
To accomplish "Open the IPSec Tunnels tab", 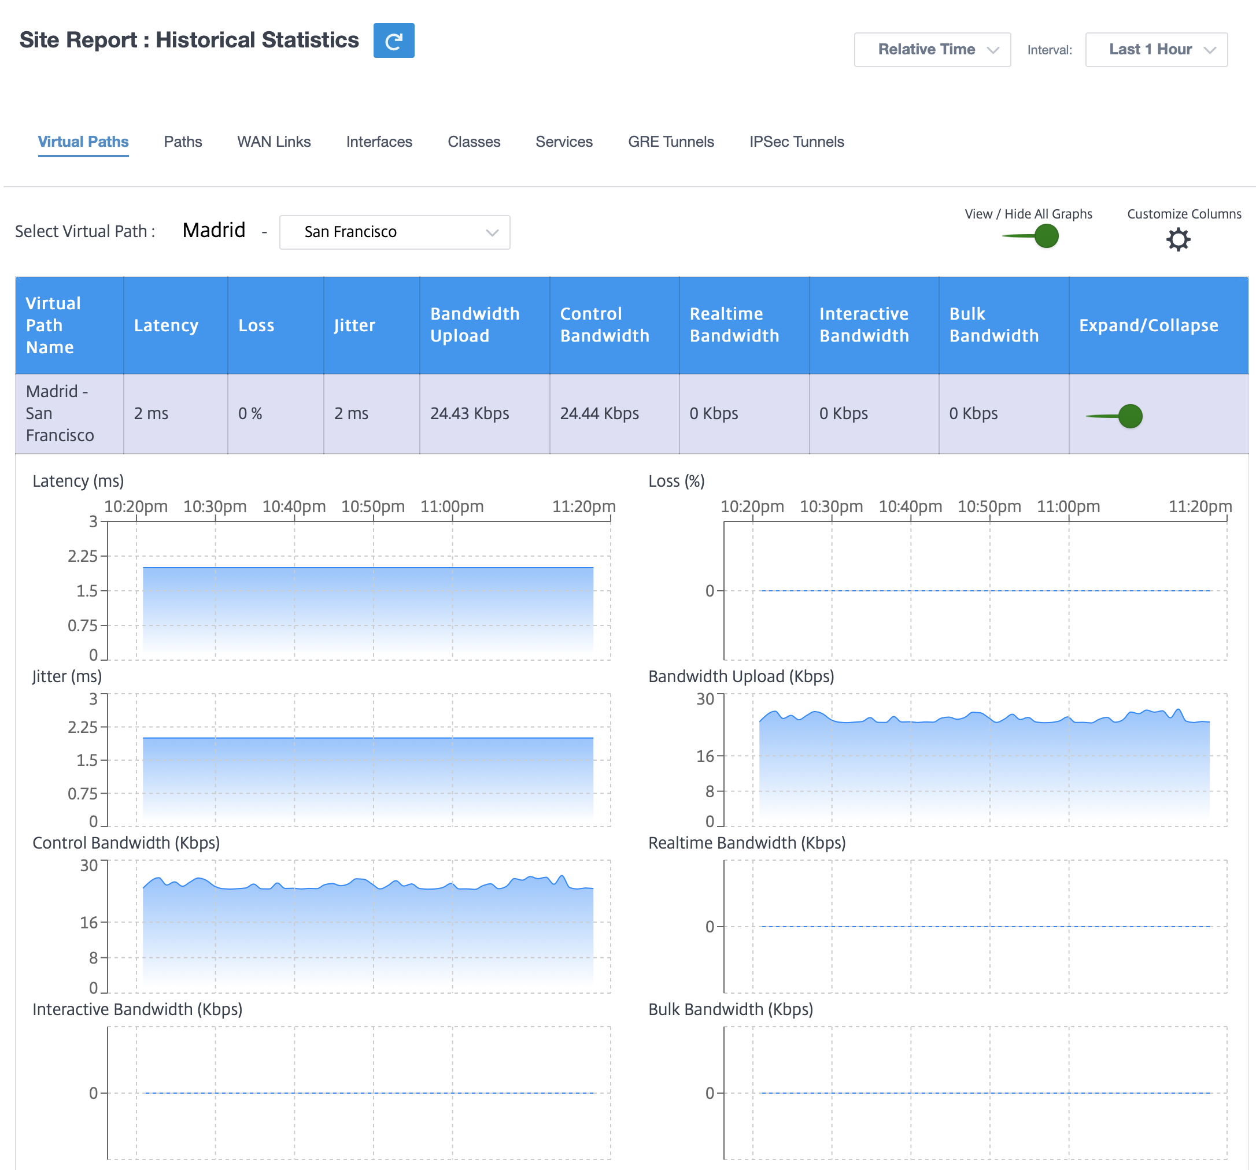I will coord(797,142).
